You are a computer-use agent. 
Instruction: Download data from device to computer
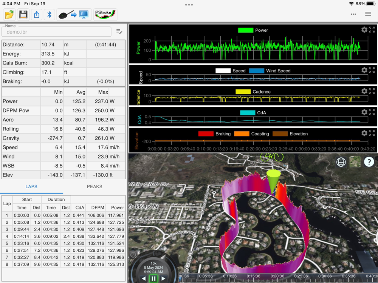74,15
